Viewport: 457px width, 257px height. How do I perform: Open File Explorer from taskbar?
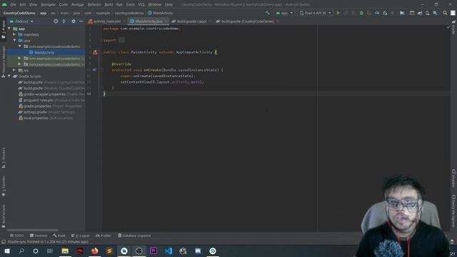click(x=65, y=251)
